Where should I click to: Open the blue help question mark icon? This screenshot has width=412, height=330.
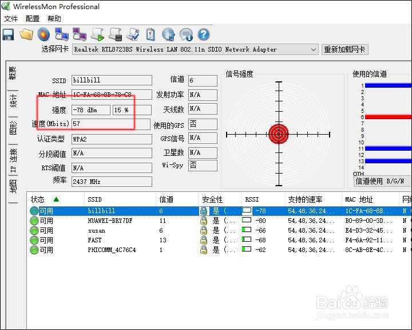204,34
